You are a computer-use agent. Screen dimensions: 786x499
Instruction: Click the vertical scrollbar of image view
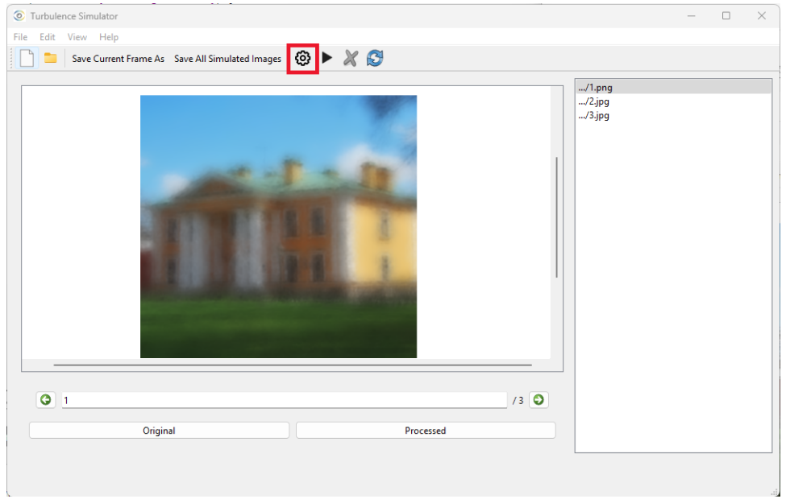[x=556, y=217]
